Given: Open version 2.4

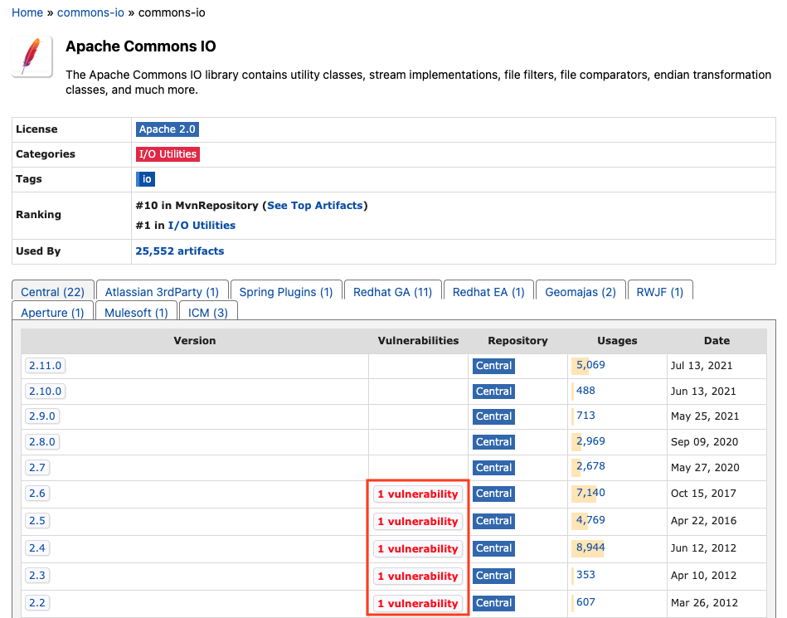Looking at the screenshot, I should tap(37, 547).
